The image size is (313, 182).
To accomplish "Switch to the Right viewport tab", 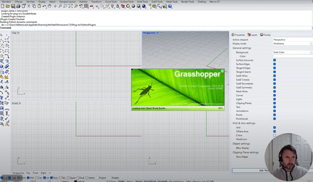I will [x=44, y=173].
